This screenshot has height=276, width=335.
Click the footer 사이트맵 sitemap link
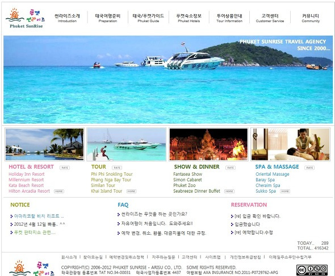click(212, 257)
